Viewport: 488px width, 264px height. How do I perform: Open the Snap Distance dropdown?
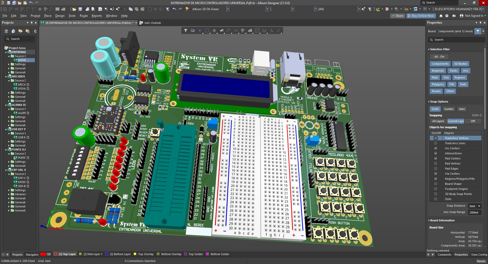pos(479,206)
